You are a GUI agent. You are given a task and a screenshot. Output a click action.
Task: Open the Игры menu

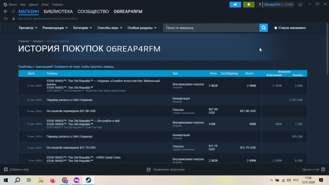[45, 4]
